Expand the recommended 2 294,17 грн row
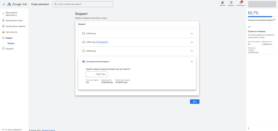 (192, 42)
